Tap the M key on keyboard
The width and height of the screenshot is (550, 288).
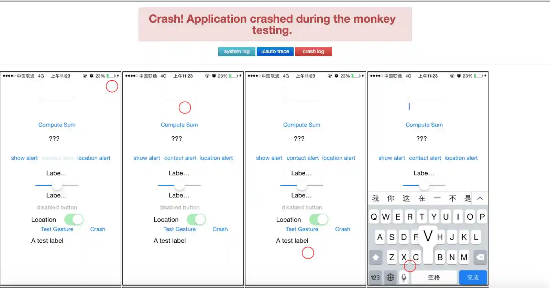click(x=464, y=257)
